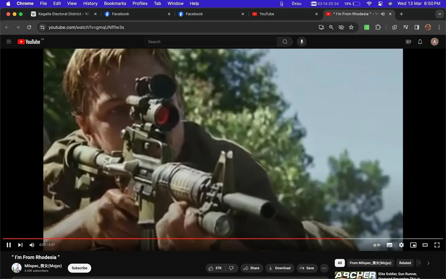The width and height of the screenshot is (446, 279).
Task: Subscribe to Milspec_喪女(Mojyo) channel
Action: [79, 268]
